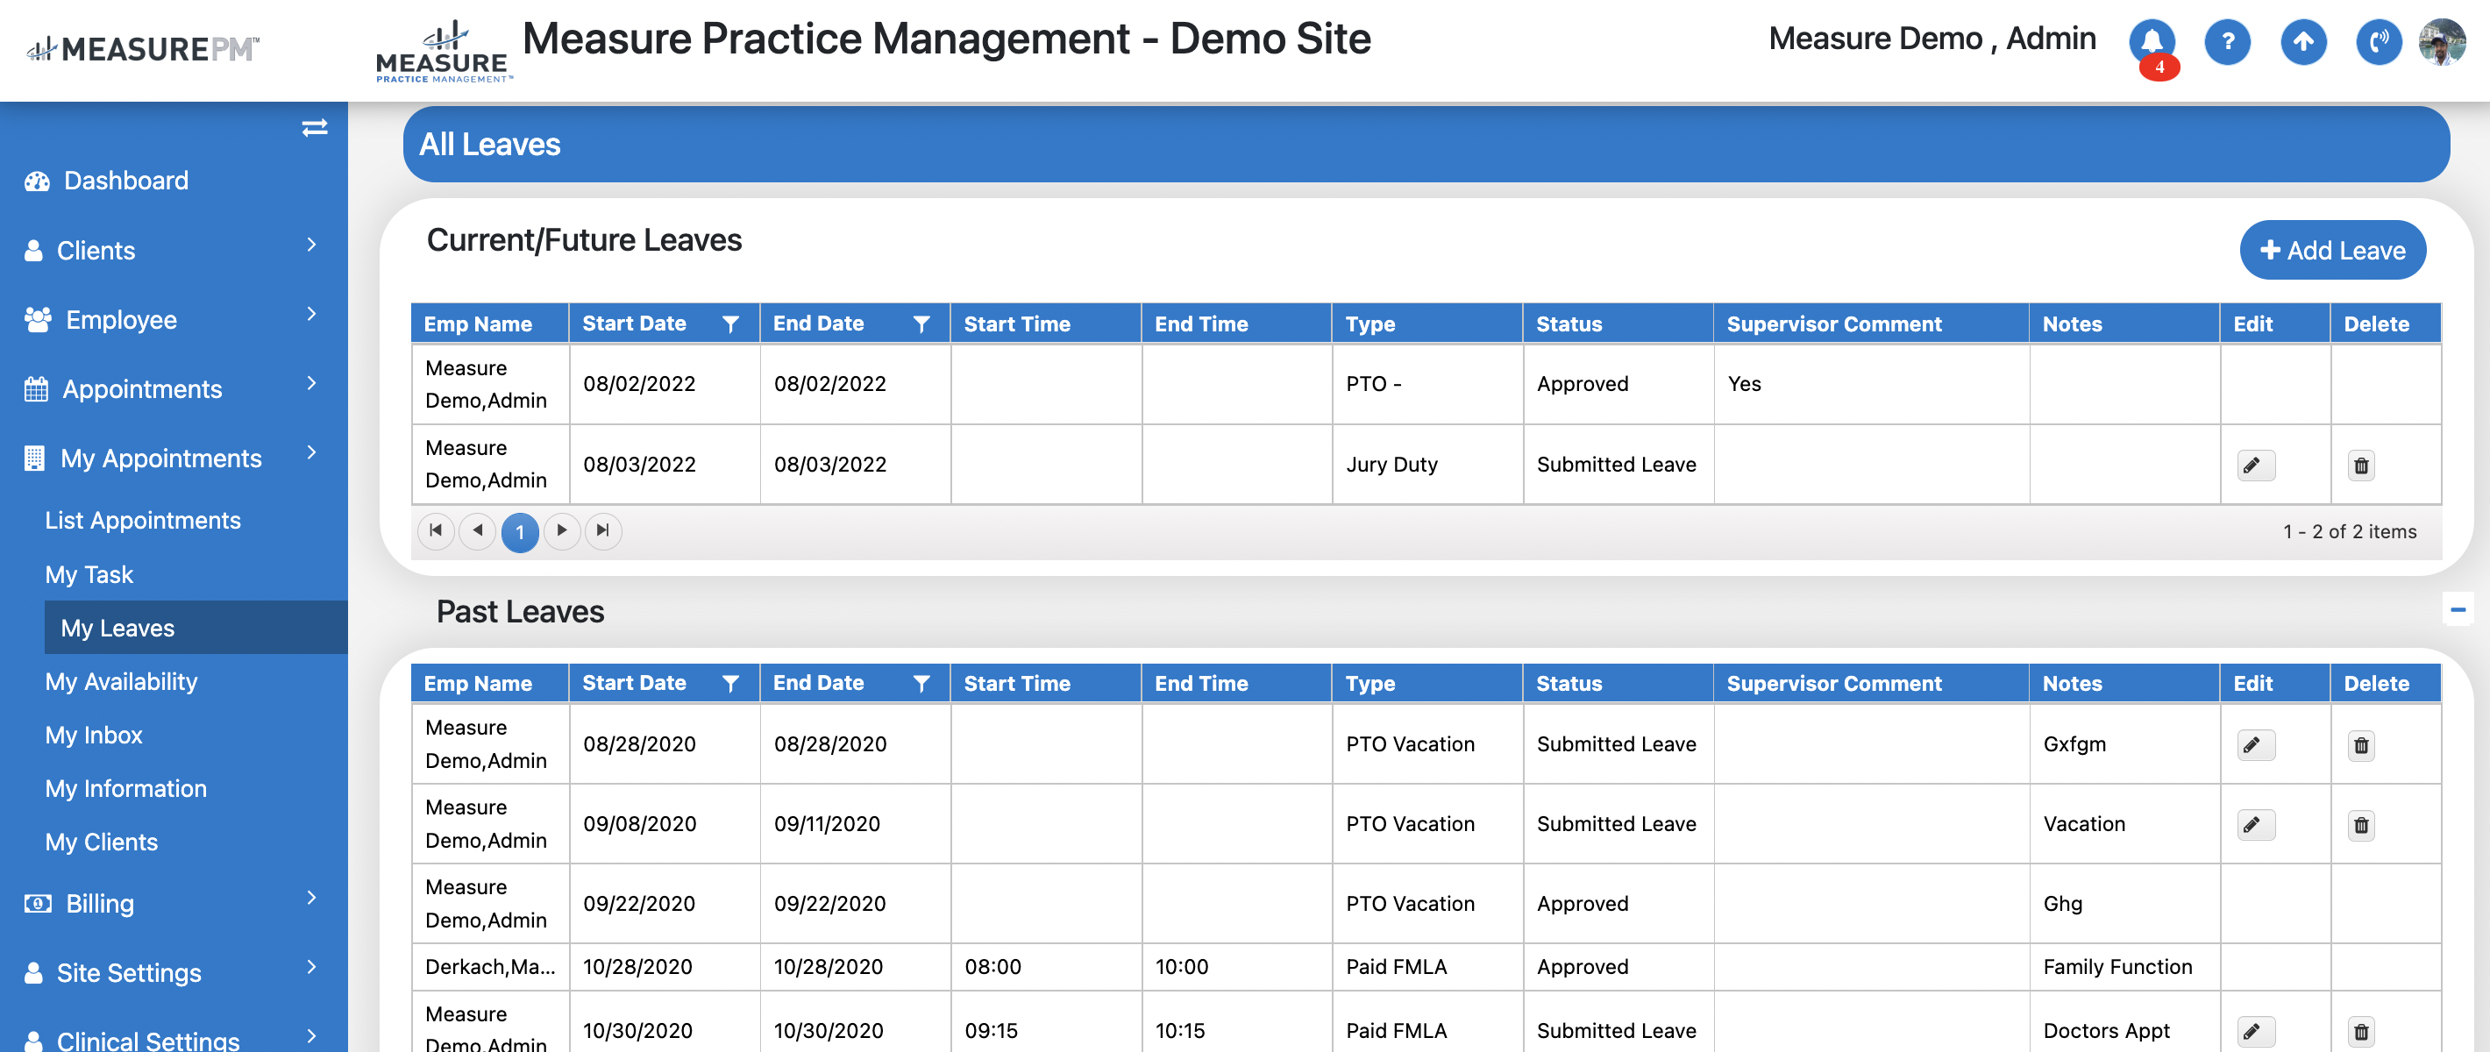Go to last page of leaves

click(x=603, y=531)
